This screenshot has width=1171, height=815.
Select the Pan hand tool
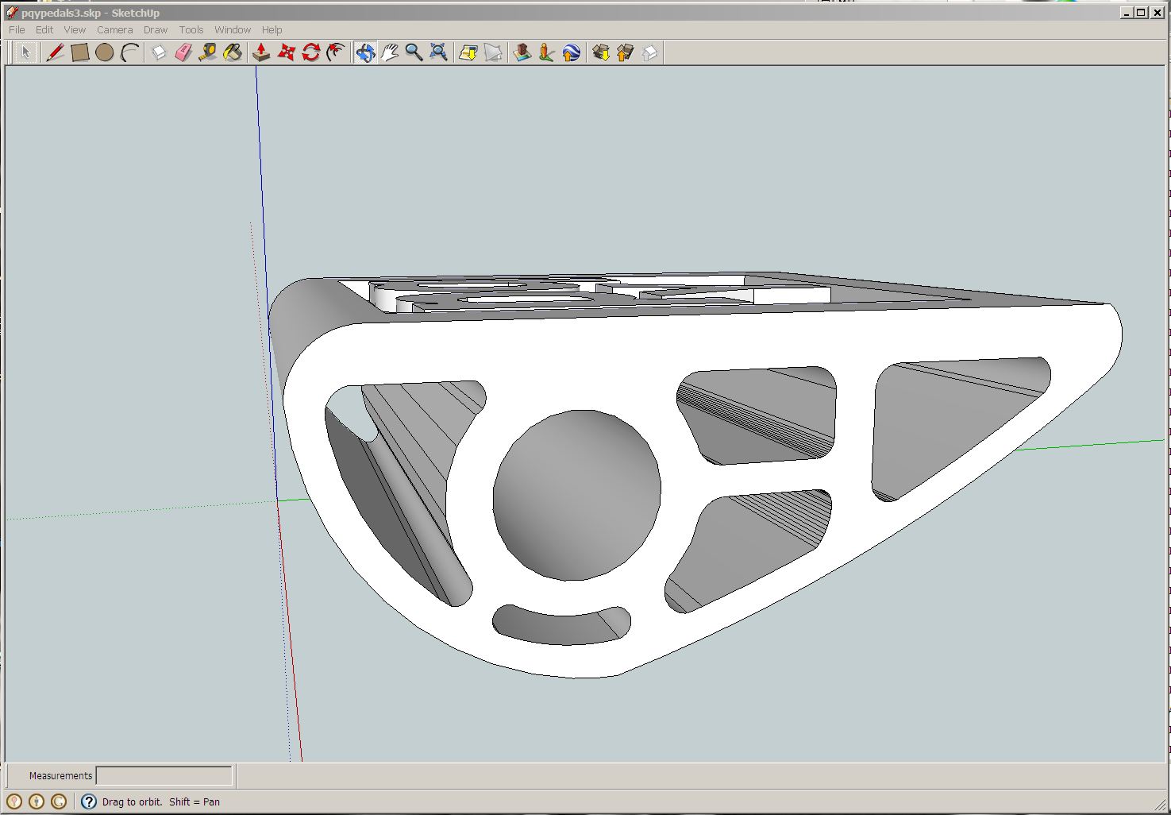(x=389, y=52)
